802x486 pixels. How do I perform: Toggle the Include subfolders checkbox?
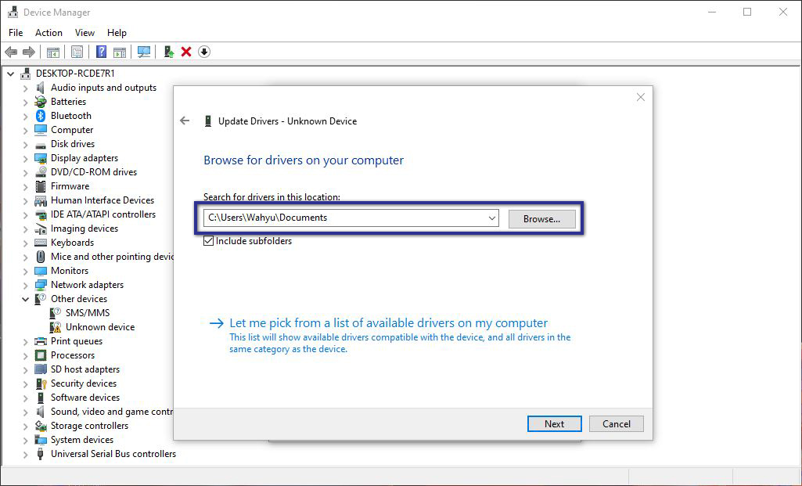209,241
